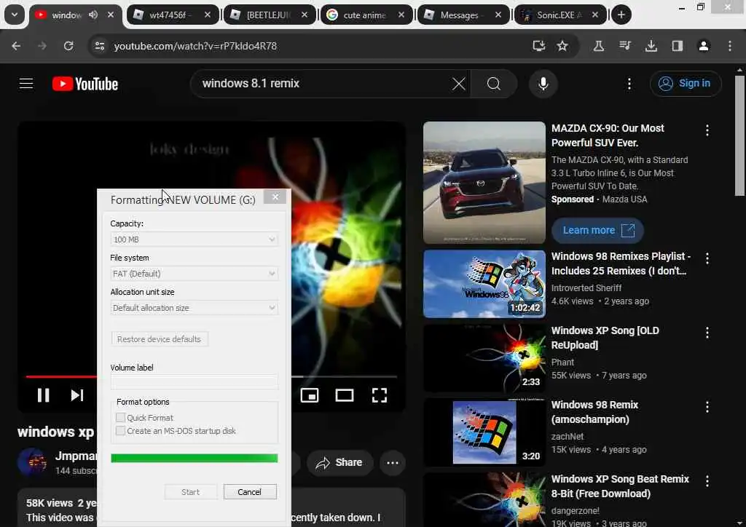Open the Capacity dropdown
Image resolution: width=746 pixels, height=527 pixels.
click(194, 239)
